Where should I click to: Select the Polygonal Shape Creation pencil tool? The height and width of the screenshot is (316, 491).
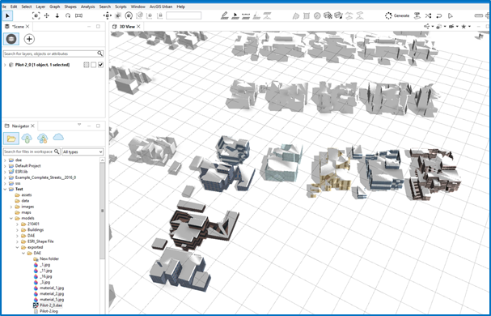click(224, 15)
